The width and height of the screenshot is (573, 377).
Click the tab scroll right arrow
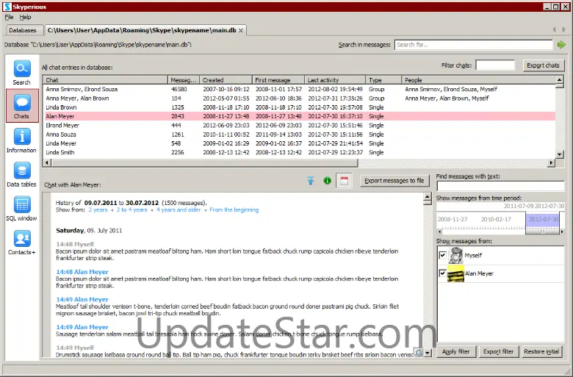pos(564,29)
